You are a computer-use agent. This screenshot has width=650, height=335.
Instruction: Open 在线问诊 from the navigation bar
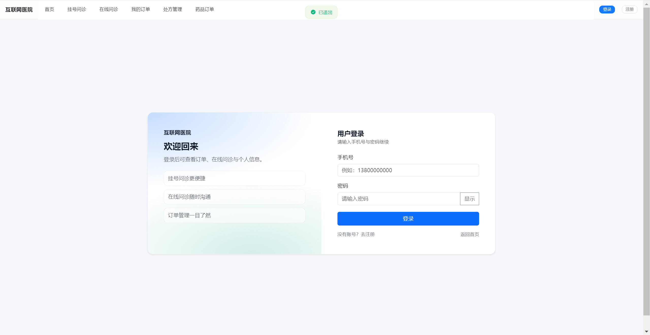109,9
